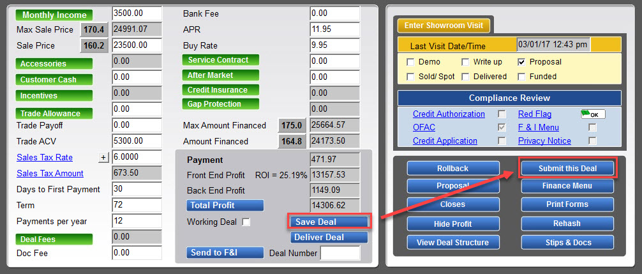Click the Incentives button
Screen dimensions: 642x274
(x=54, y=95)
